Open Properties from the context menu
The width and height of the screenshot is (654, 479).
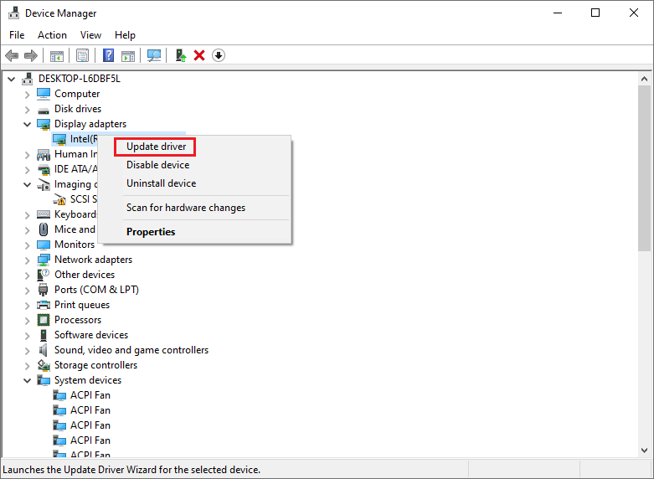click(x=151, y=232)
